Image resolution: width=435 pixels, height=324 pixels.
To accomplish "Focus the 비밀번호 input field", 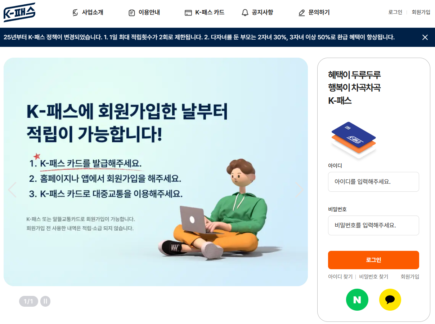I will pyautogui.click(x=373, y=225).
